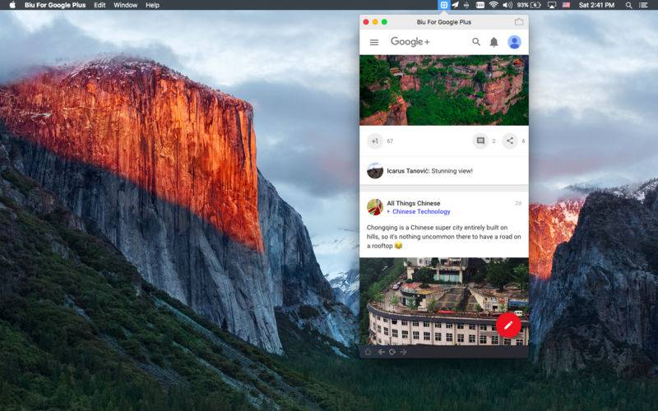Click the Chongqing post description text
Screen dimensions: 658x411
click(x=444, y=237)
